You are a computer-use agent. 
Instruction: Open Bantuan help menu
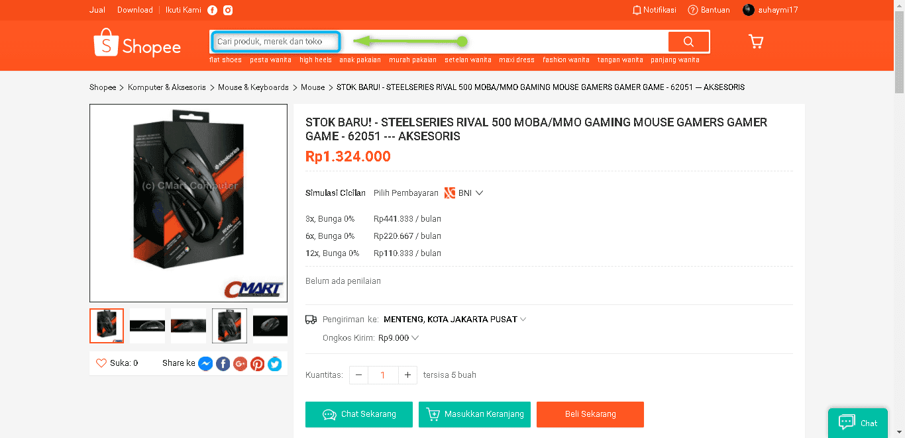[x=709, y=10]
